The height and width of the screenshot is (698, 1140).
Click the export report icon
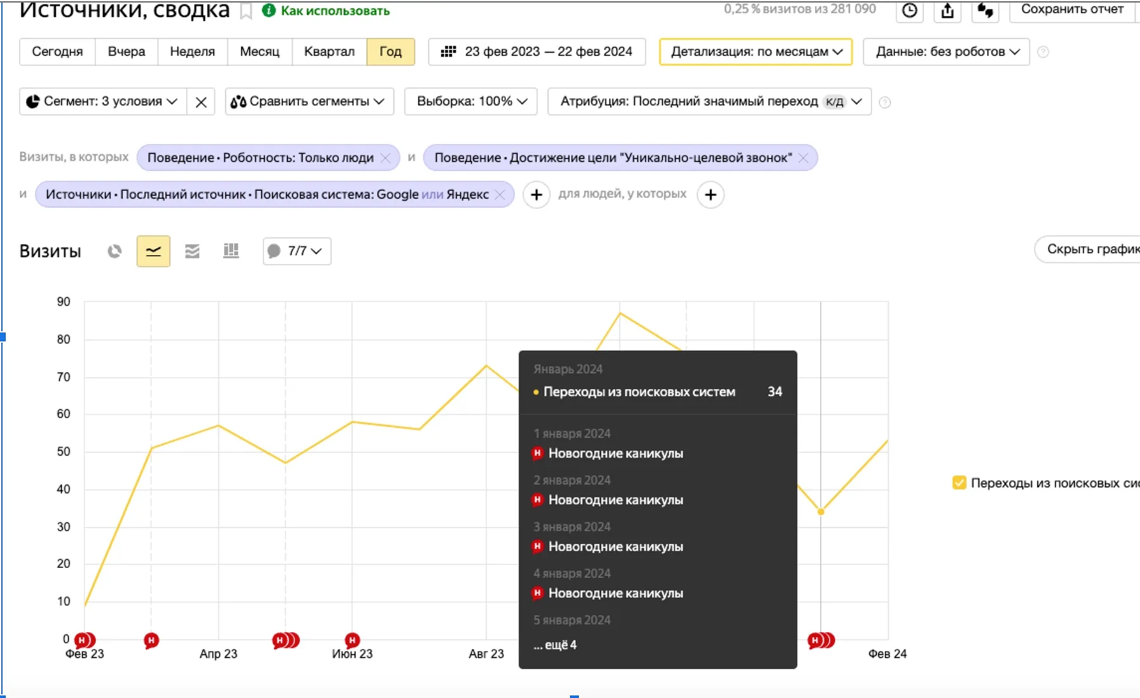pyautogui.click(x=947, y=11)
